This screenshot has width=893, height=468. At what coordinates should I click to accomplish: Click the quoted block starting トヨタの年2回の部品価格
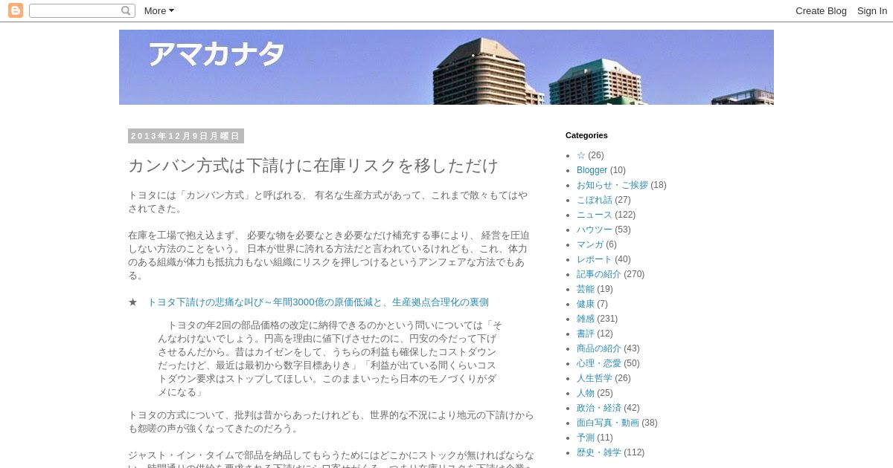click(x=330, y=359)
